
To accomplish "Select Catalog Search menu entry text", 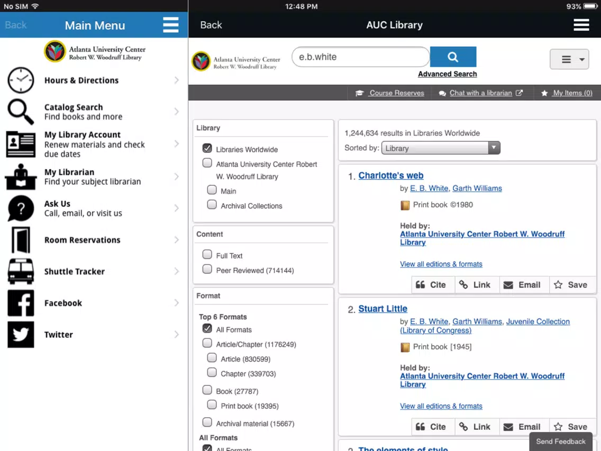I will (74, 107).
